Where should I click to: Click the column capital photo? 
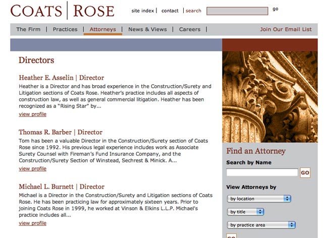[270, 97]
